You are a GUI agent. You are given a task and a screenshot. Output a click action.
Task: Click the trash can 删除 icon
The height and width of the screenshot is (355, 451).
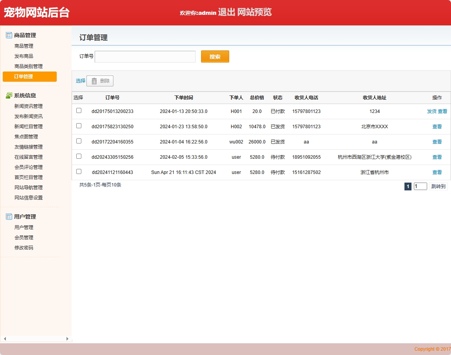[x=94, y=81]
